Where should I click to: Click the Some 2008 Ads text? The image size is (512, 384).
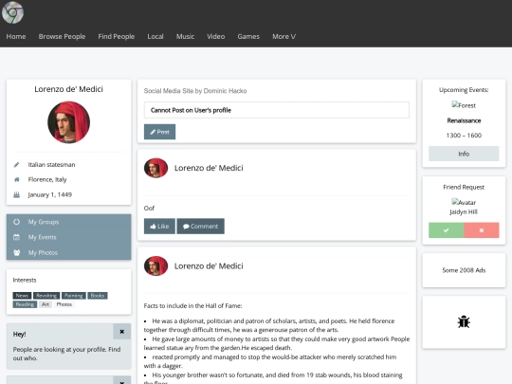pos(464,270)
